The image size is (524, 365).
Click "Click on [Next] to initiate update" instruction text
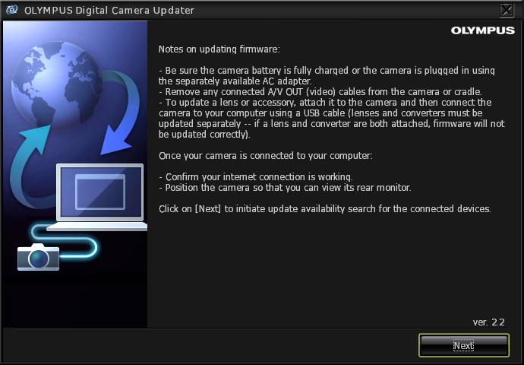325,209
